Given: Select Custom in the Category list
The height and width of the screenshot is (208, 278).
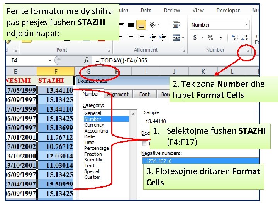Looking at the screenshot, I should pyautogui.click(x=92, y=177).
